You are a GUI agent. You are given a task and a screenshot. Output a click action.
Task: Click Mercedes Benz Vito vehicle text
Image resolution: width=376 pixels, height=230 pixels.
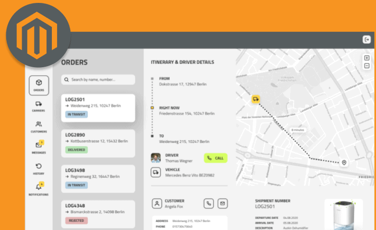pyautogui.click(x=190, y=175)
